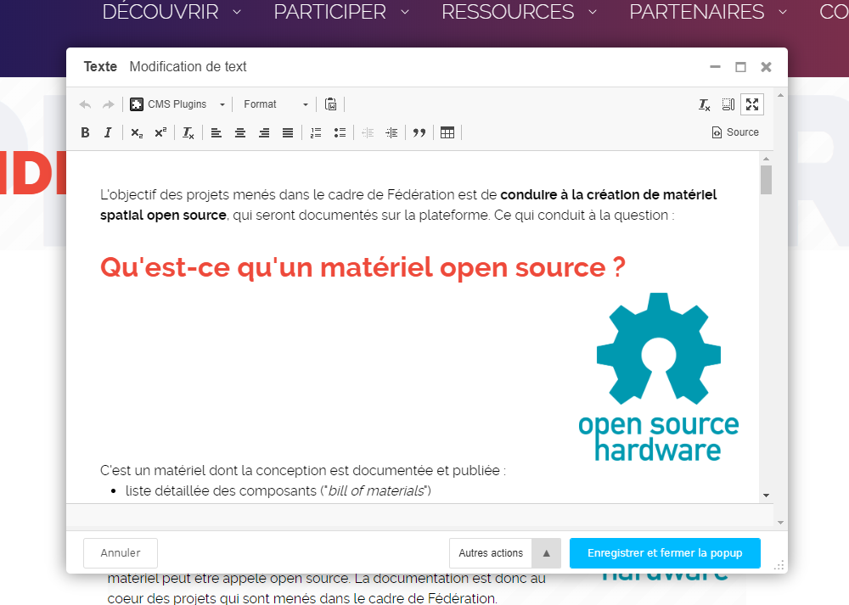
Task: Toggle italic formatting
Action: point(108,132)
